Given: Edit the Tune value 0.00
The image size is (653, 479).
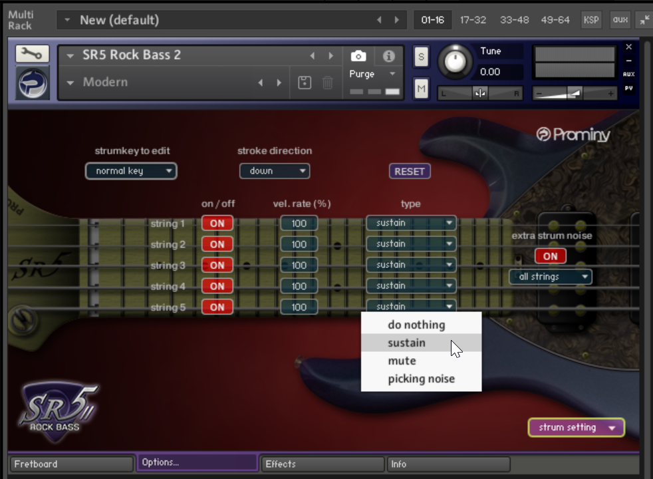Looking at the screenshot, I should click(499, 72).
